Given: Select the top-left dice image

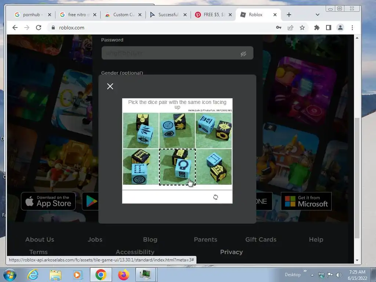Looking at the screenshot, I should tap(141, 130).
